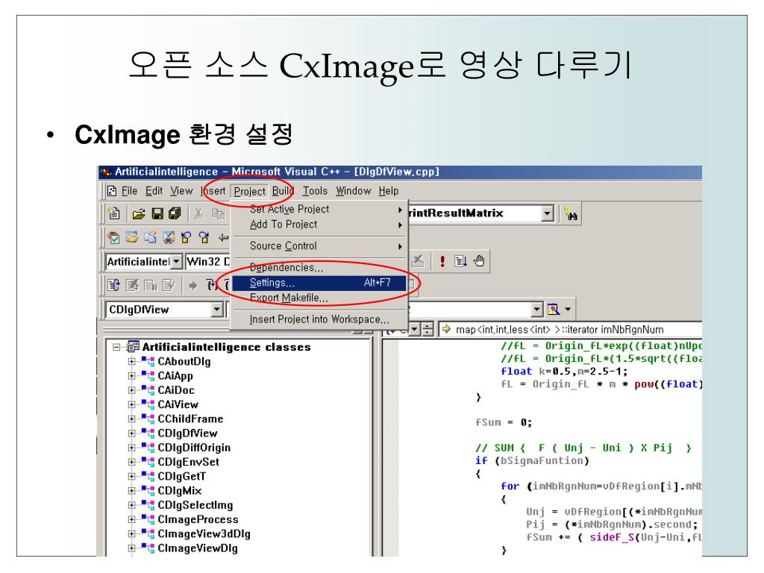Choose Set Active Project submenu
764x573 pixels.
point(319,209)
